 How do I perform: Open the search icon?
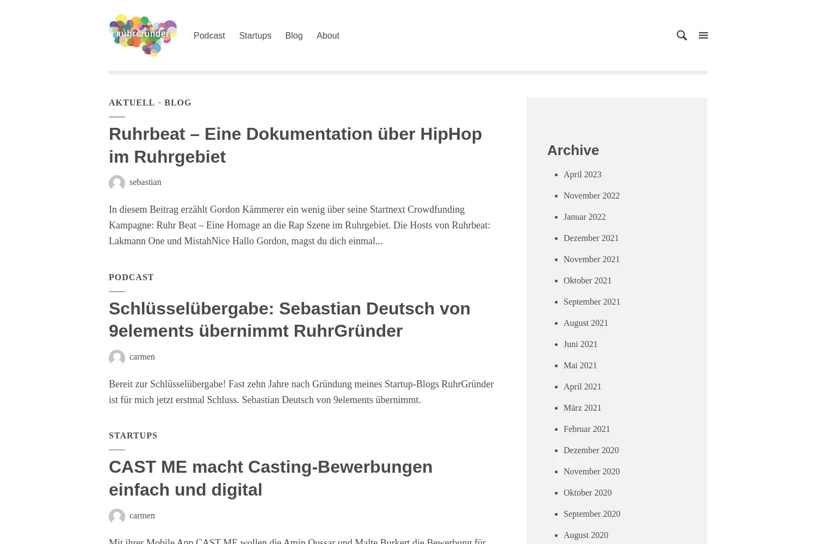(682, 35)
